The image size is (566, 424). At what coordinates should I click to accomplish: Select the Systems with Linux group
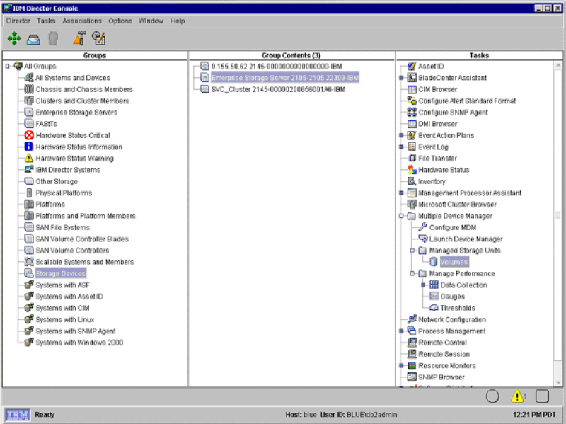[x=65, y=320]
